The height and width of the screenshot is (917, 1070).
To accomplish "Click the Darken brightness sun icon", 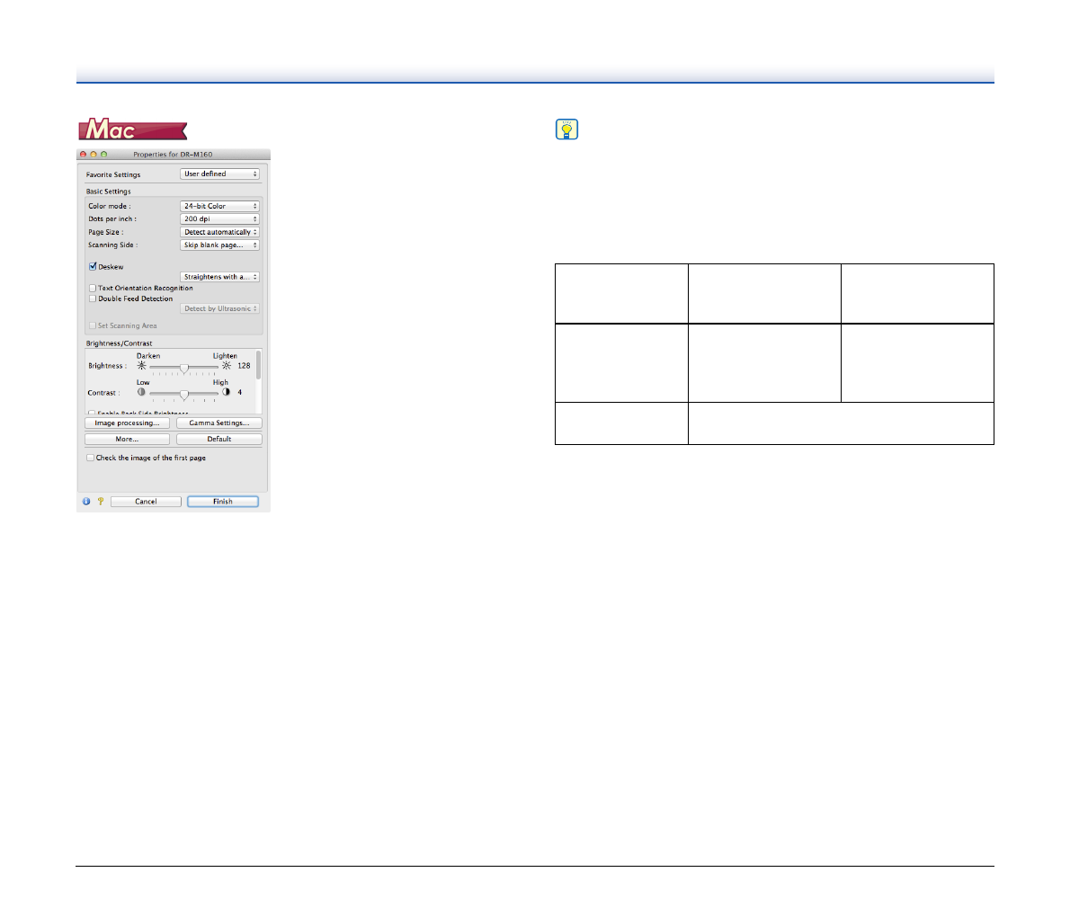I will coord(141,366).
